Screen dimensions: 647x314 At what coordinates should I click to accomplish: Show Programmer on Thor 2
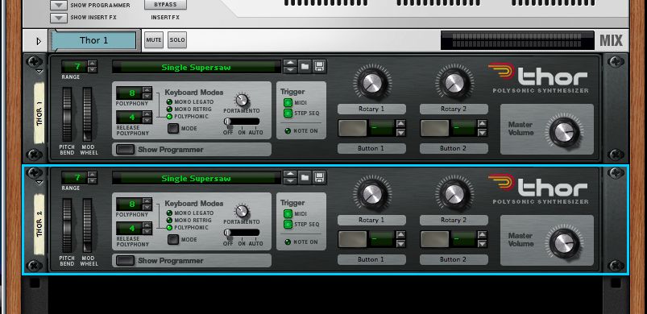pyautogui.click(x=125, y=261)
